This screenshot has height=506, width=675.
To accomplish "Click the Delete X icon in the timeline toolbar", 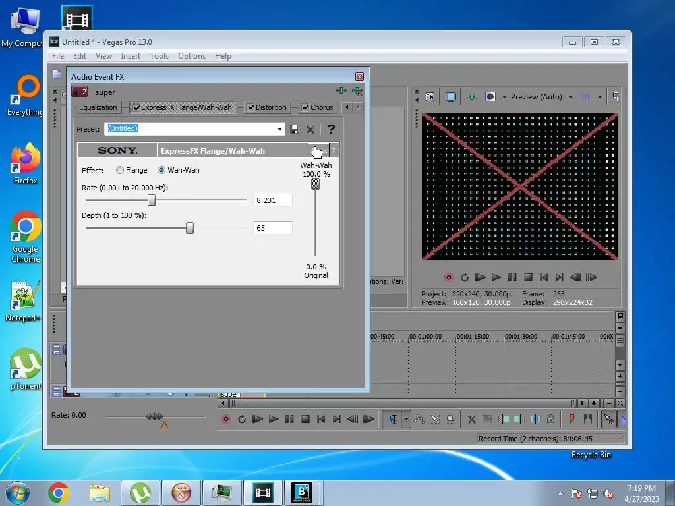I will (472, 419).
